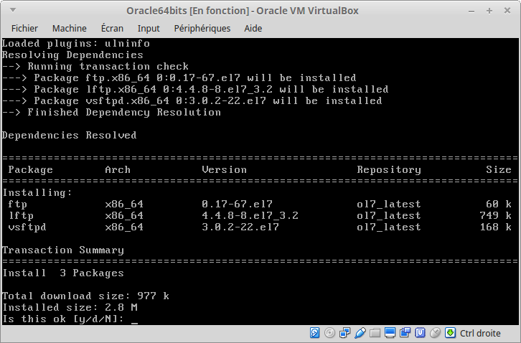Open the Fichier menu
521x343 pixels.
[x=24, y=28]
